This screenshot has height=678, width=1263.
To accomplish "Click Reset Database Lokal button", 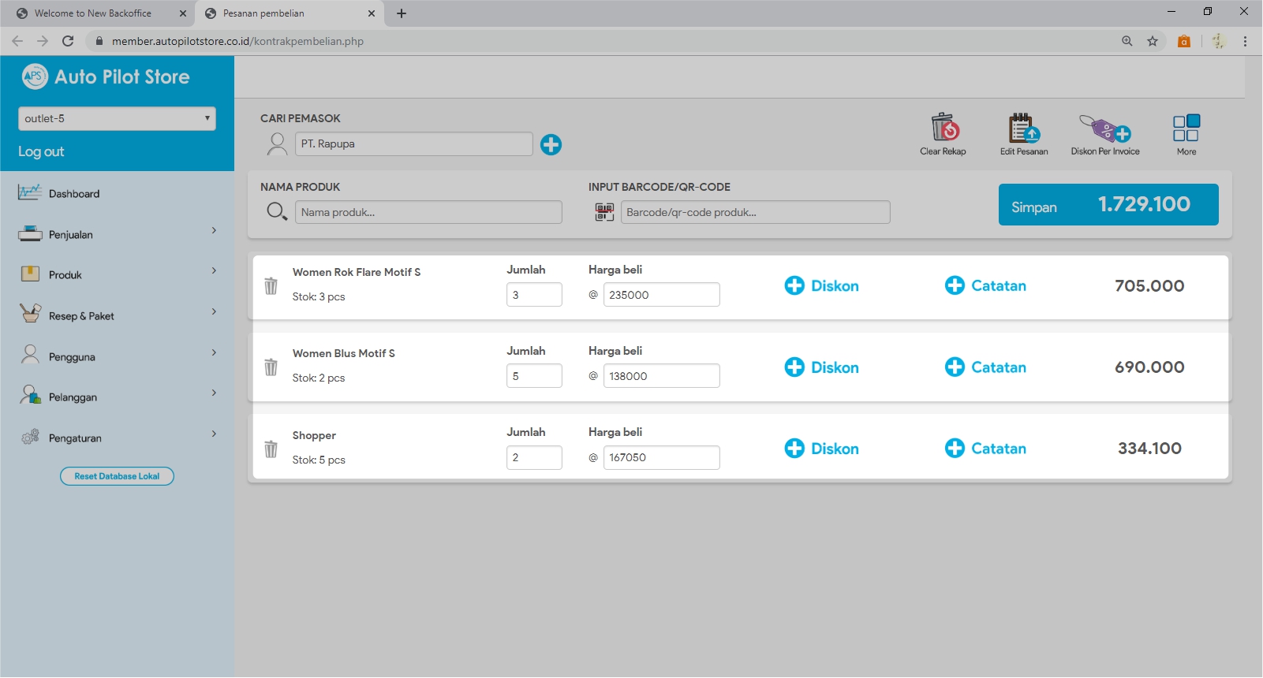I will coord(117,476).
